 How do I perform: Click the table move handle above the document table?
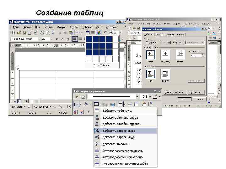[18, 69]
